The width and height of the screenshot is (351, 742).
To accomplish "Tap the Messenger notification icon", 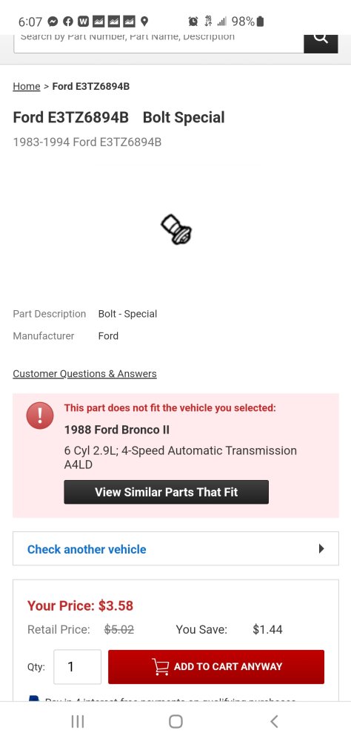I will coord(53,22).
